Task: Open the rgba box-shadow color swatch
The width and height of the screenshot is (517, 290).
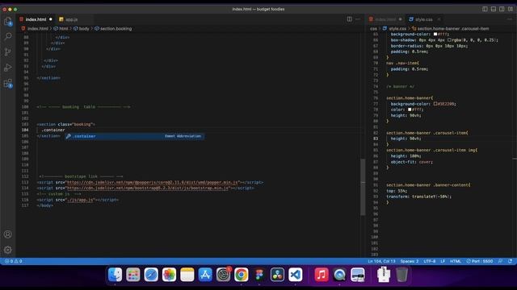Action: pyautogui.click(x=449, y=39)
